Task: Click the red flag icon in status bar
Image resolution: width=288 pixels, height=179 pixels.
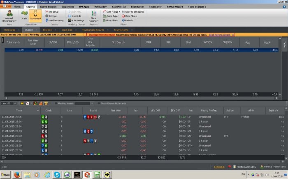Action: [x=230, y=167]
